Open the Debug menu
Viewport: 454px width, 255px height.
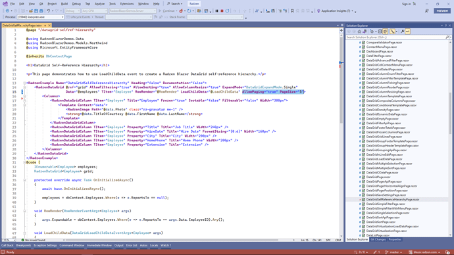coord(76,4)
